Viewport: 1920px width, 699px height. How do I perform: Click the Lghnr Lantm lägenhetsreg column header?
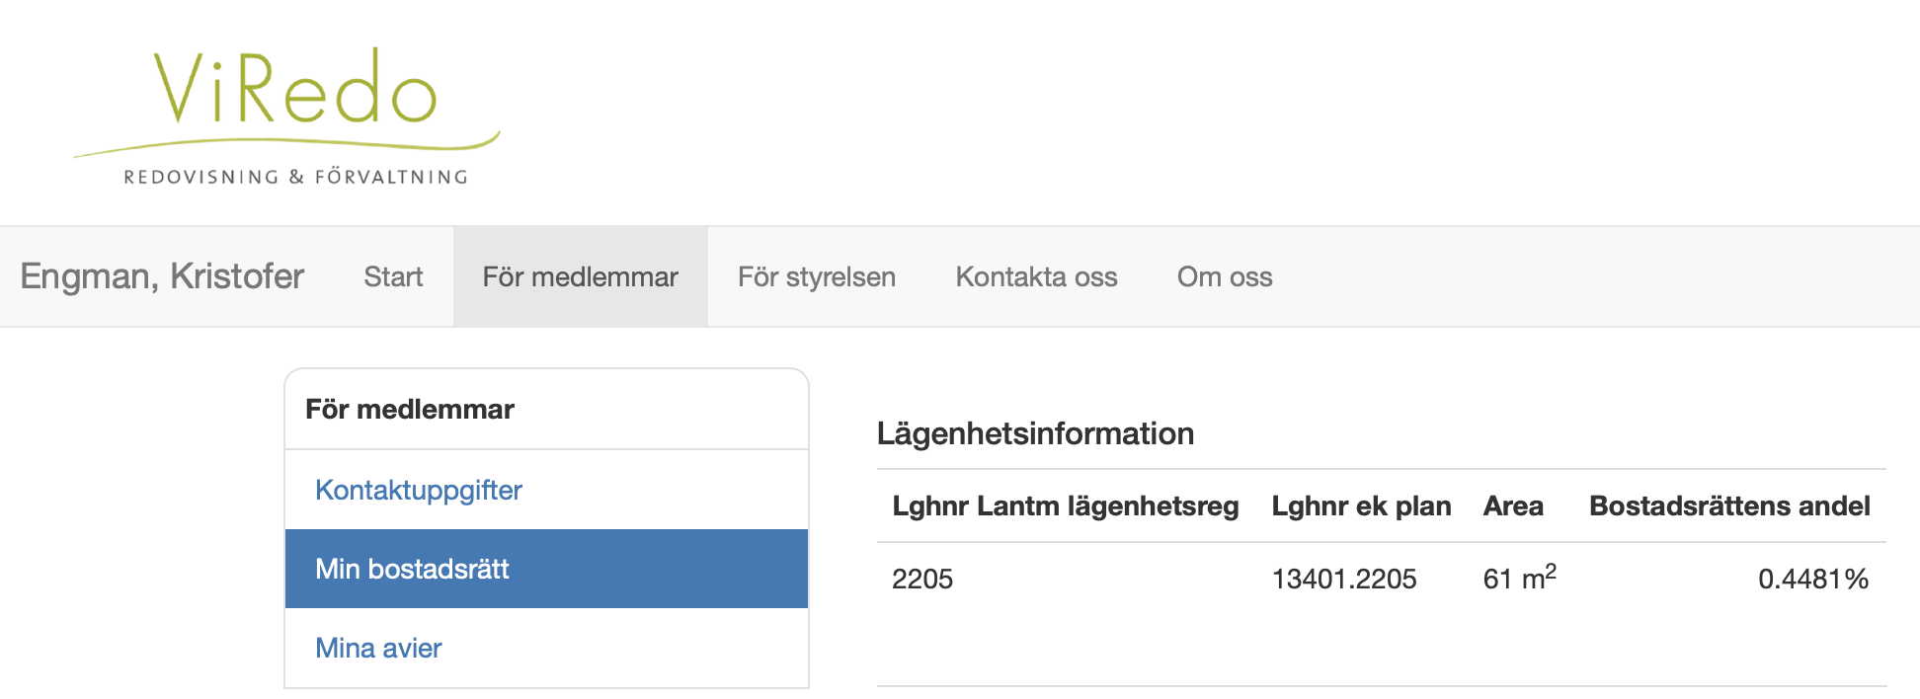pyautogui.click(x=1065, y=506)
